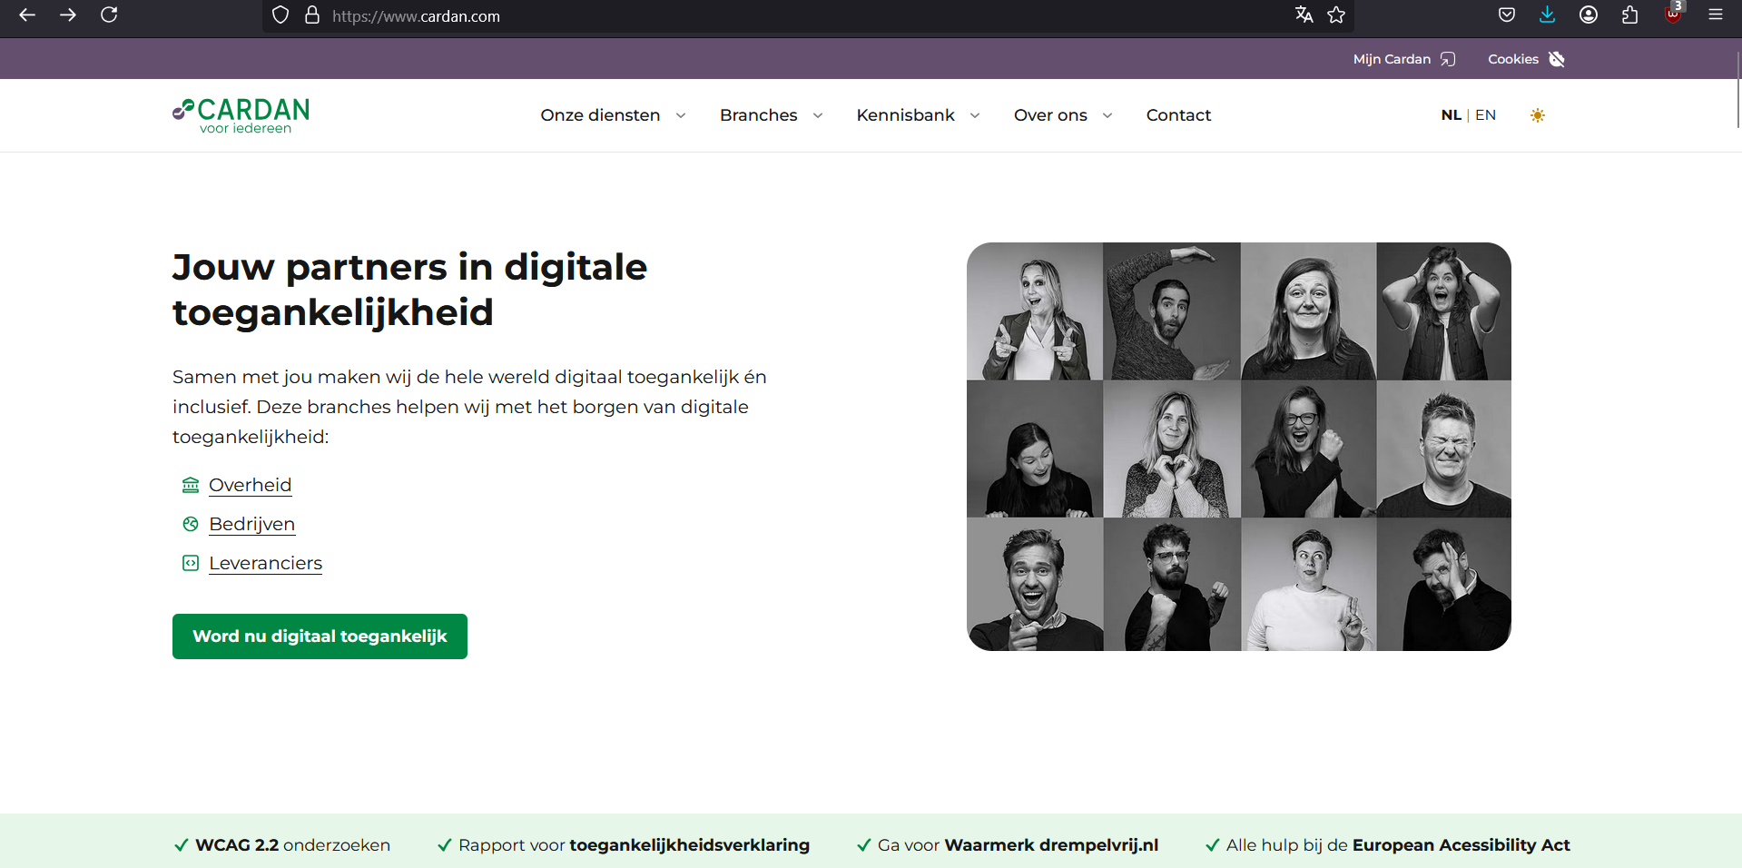Open the browser hamburger application menu
Image resolution: width=1742 pixels, height=868 pixels.
click(1715, 15)
